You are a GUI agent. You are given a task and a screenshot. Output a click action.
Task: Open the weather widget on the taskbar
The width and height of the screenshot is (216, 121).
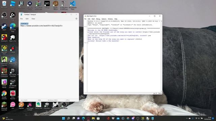tap(7, 118)
